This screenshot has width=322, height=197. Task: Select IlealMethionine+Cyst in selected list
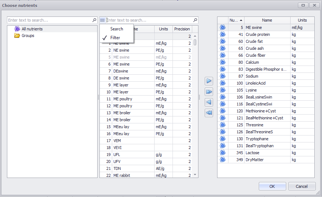point(266,118)
